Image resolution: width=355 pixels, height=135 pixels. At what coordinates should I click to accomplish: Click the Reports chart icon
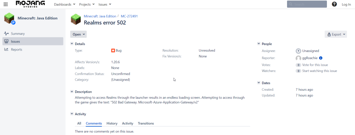[x=6, y=49]
